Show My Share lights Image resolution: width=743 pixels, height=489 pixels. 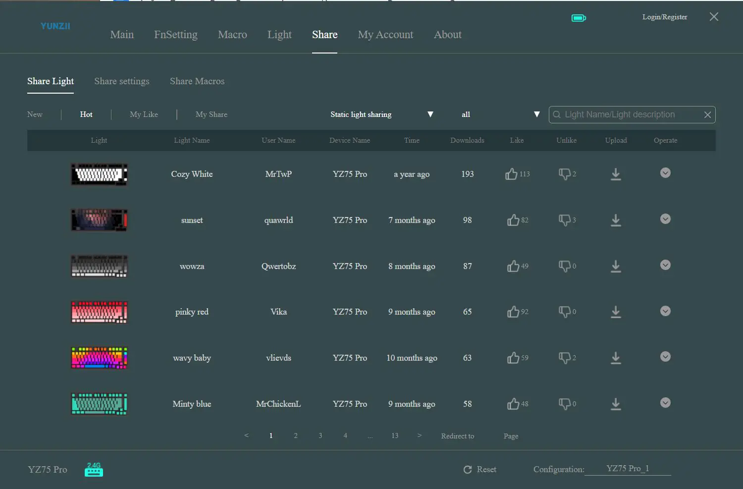[212, 114]
